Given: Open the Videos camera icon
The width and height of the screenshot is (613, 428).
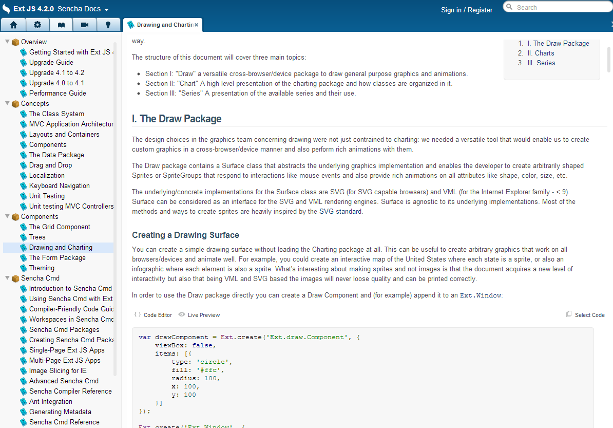Looking at the screenshot, I should pos(85,24).
